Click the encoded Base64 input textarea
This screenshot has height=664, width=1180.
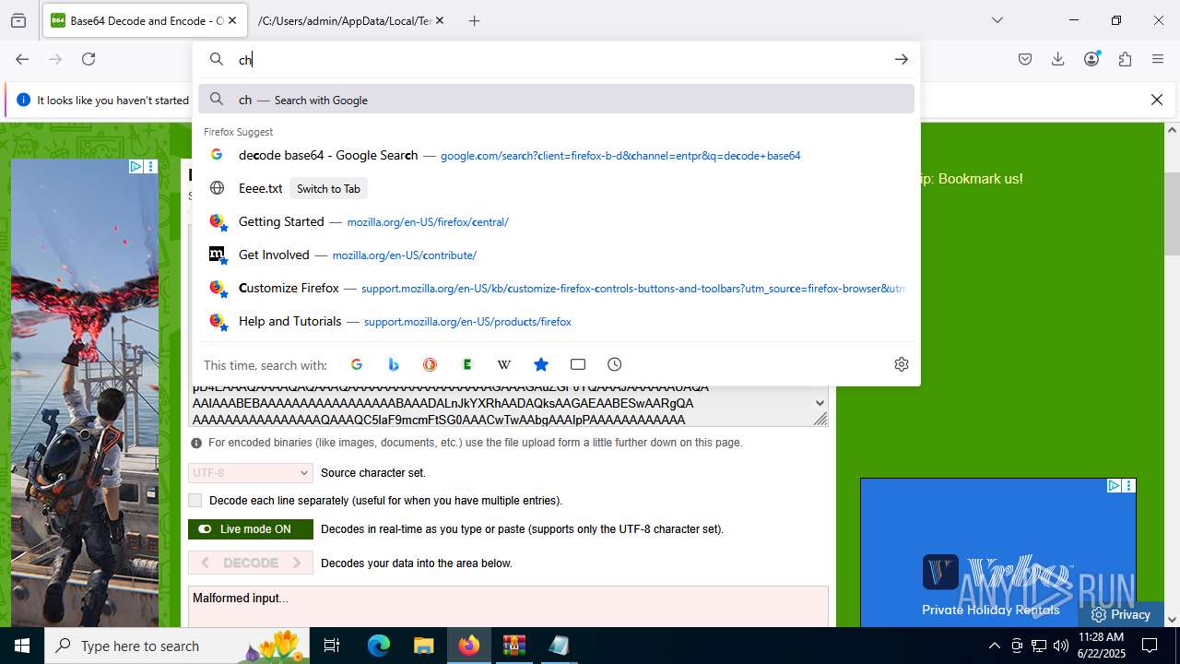coord(501,406)
